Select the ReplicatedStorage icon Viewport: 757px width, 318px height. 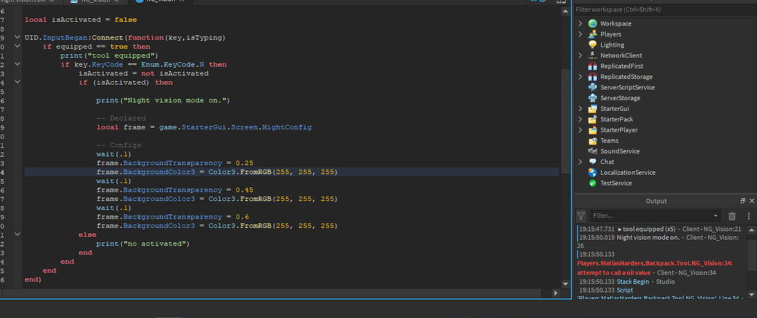pos(592,77)
